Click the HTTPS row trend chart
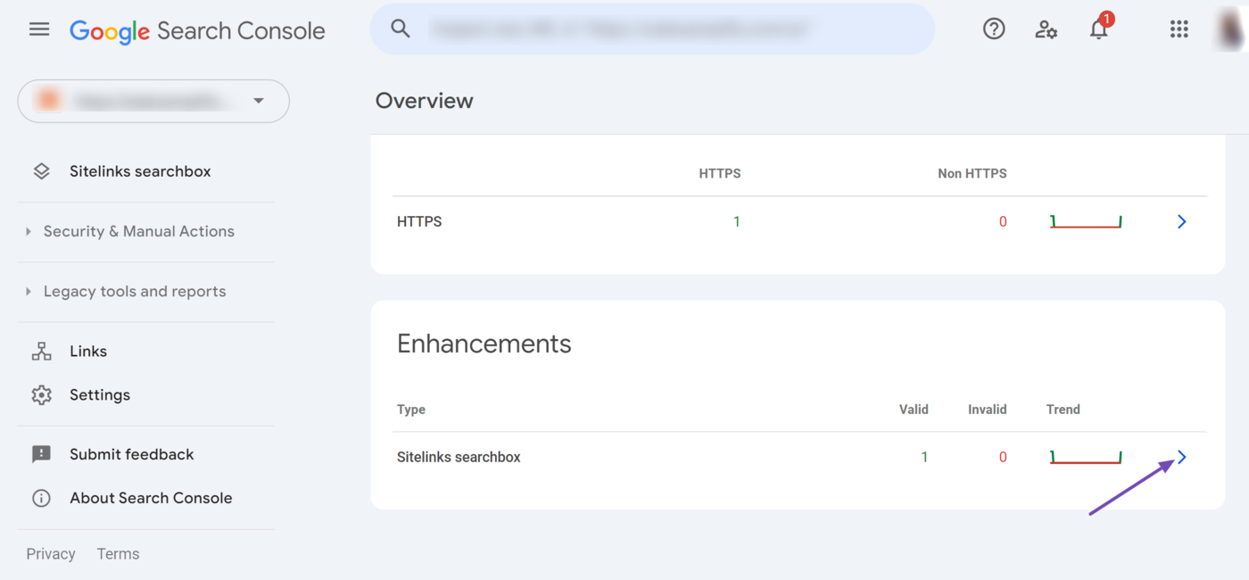 (x=1086, y=221)
